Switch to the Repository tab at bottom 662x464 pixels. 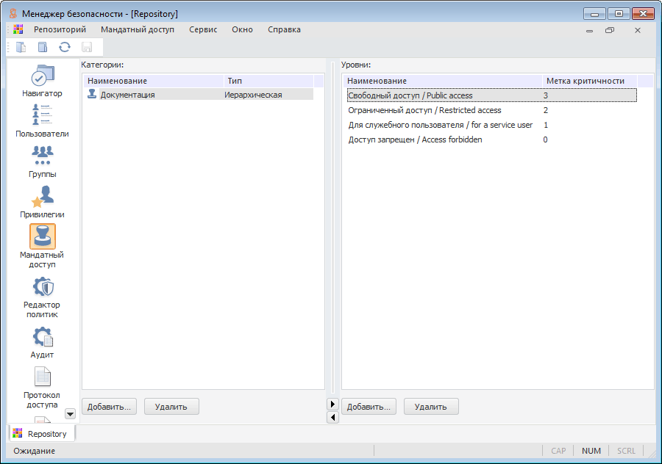pos(41,434)
